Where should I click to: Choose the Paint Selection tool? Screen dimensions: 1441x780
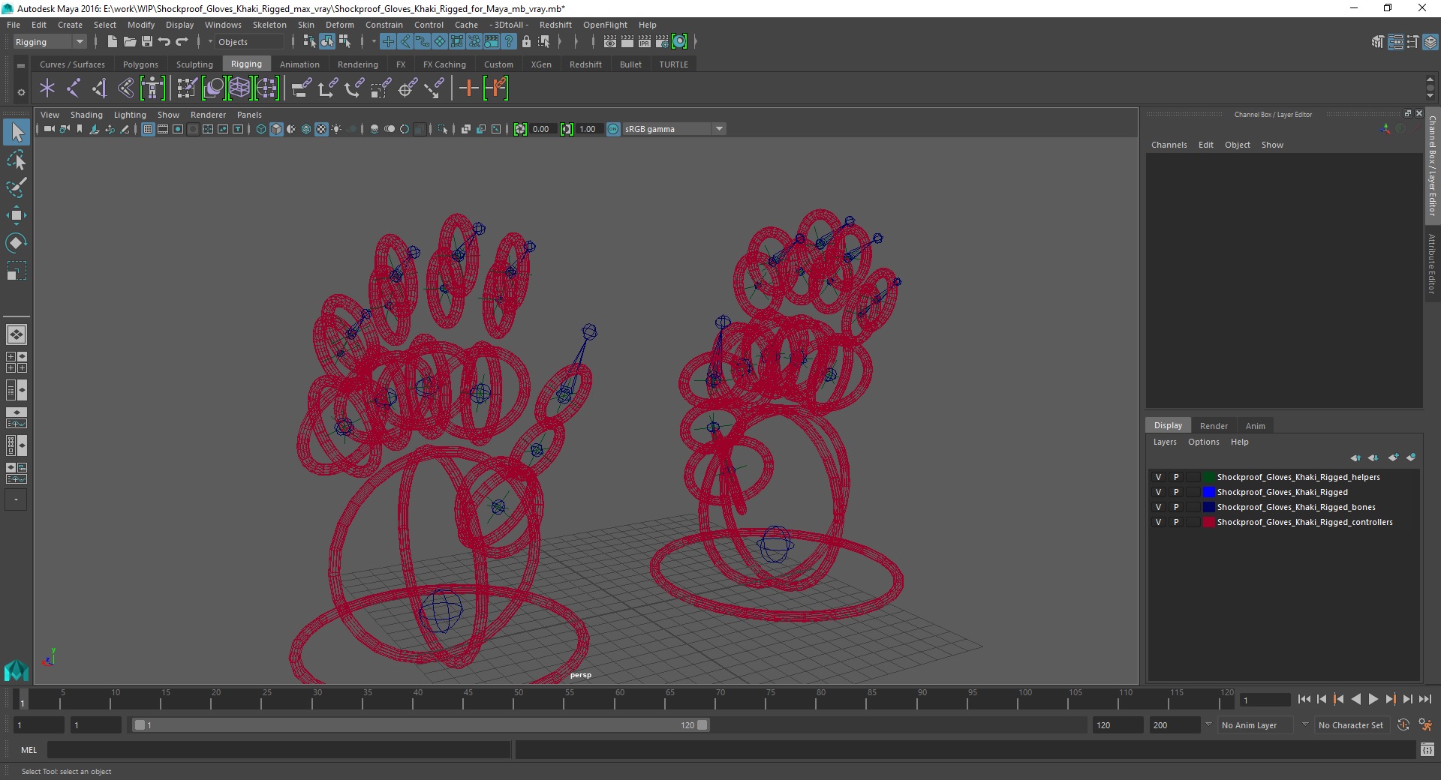[17, 187]
